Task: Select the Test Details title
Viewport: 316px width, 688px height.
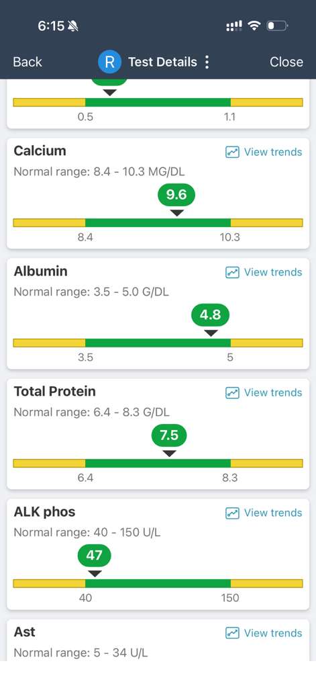Action: click(162, 62)
